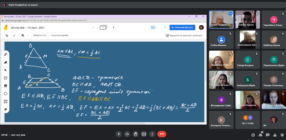
Task: Open Ще 2 особи tile
Action: (x=247, y=120)
